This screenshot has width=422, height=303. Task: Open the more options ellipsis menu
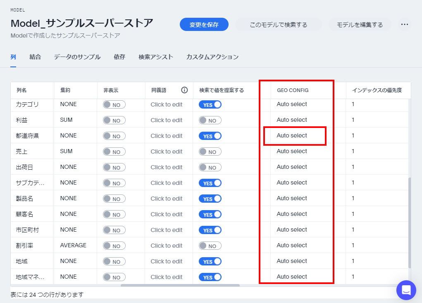(x=404, y=25)
